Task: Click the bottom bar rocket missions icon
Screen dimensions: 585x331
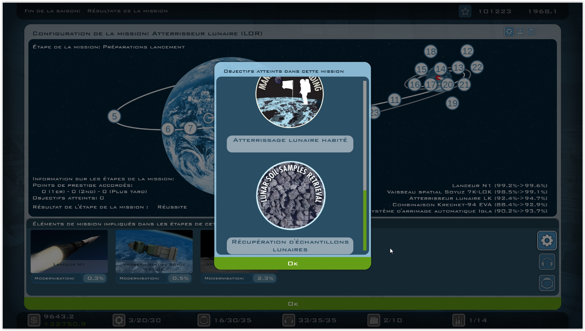Action: coord(458,320)
